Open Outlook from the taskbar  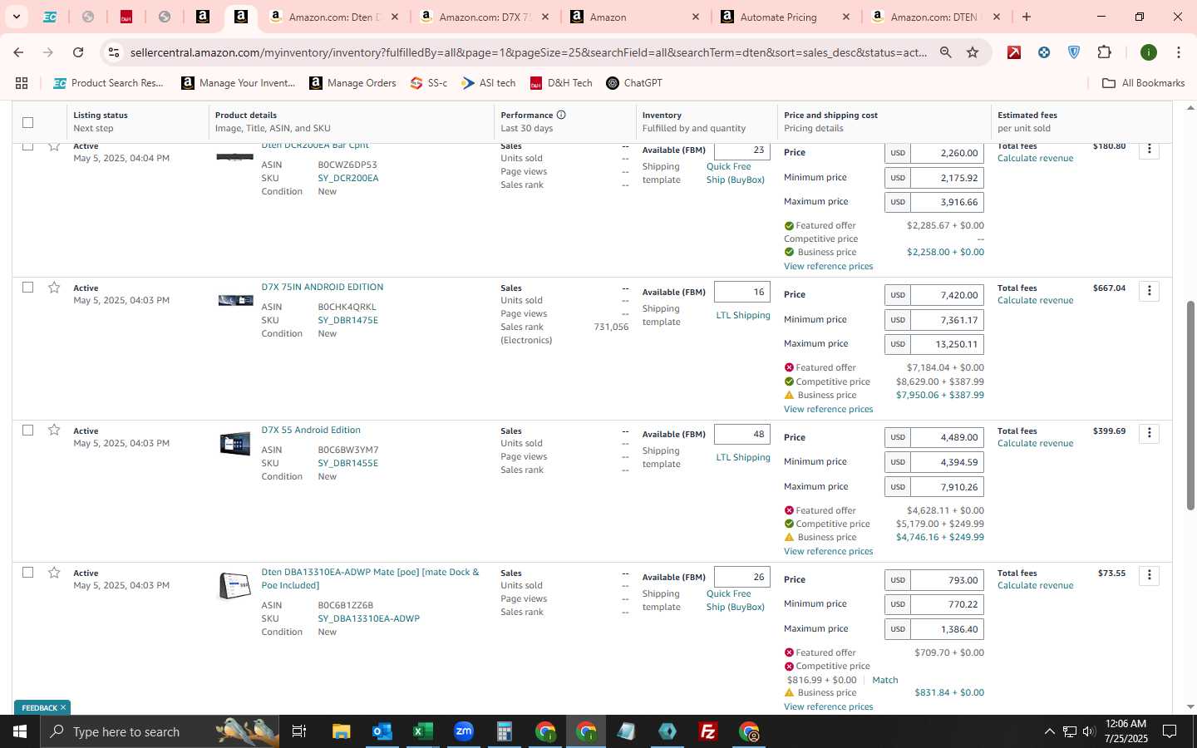pyautogui.click(x=382, y=731)
